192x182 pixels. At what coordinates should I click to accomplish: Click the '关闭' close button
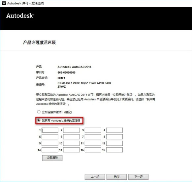116,177
